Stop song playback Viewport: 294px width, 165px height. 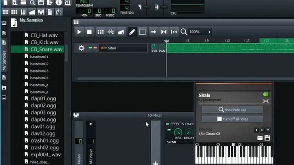click(x=90, y=32)
